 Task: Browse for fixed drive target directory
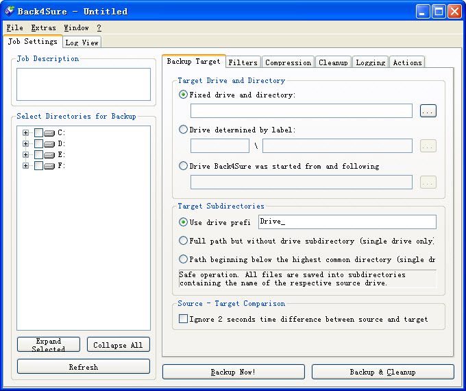pos(428,111)
